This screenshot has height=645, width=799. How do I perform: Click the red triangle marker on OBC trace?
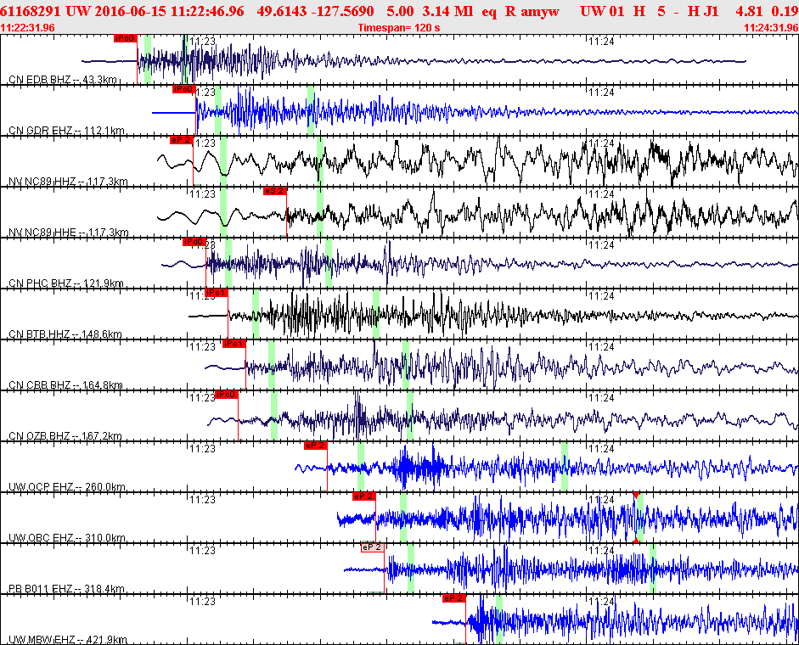point(635,496)
